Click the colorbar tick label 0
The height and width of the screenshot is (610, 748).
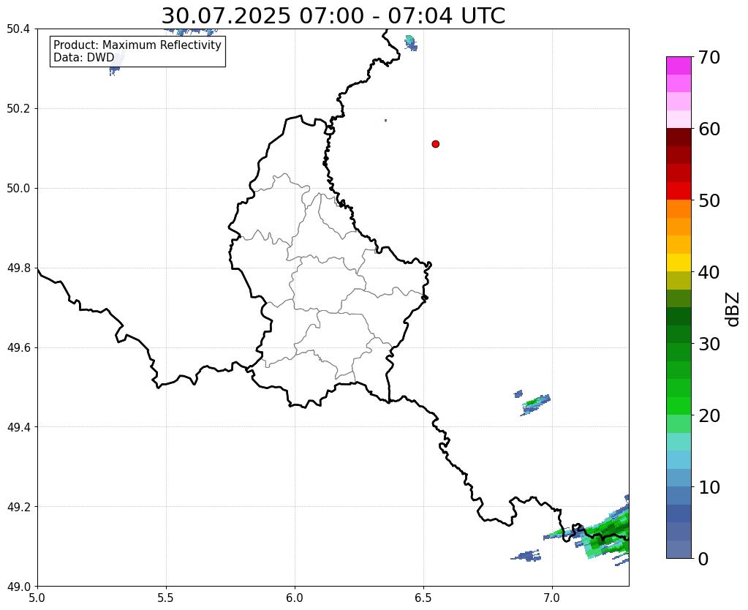click(x=703, y=559)
